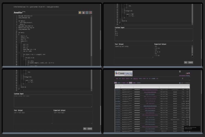
Task: Click the second Amaditor toolbar icon
Action: tap(83, 12)
